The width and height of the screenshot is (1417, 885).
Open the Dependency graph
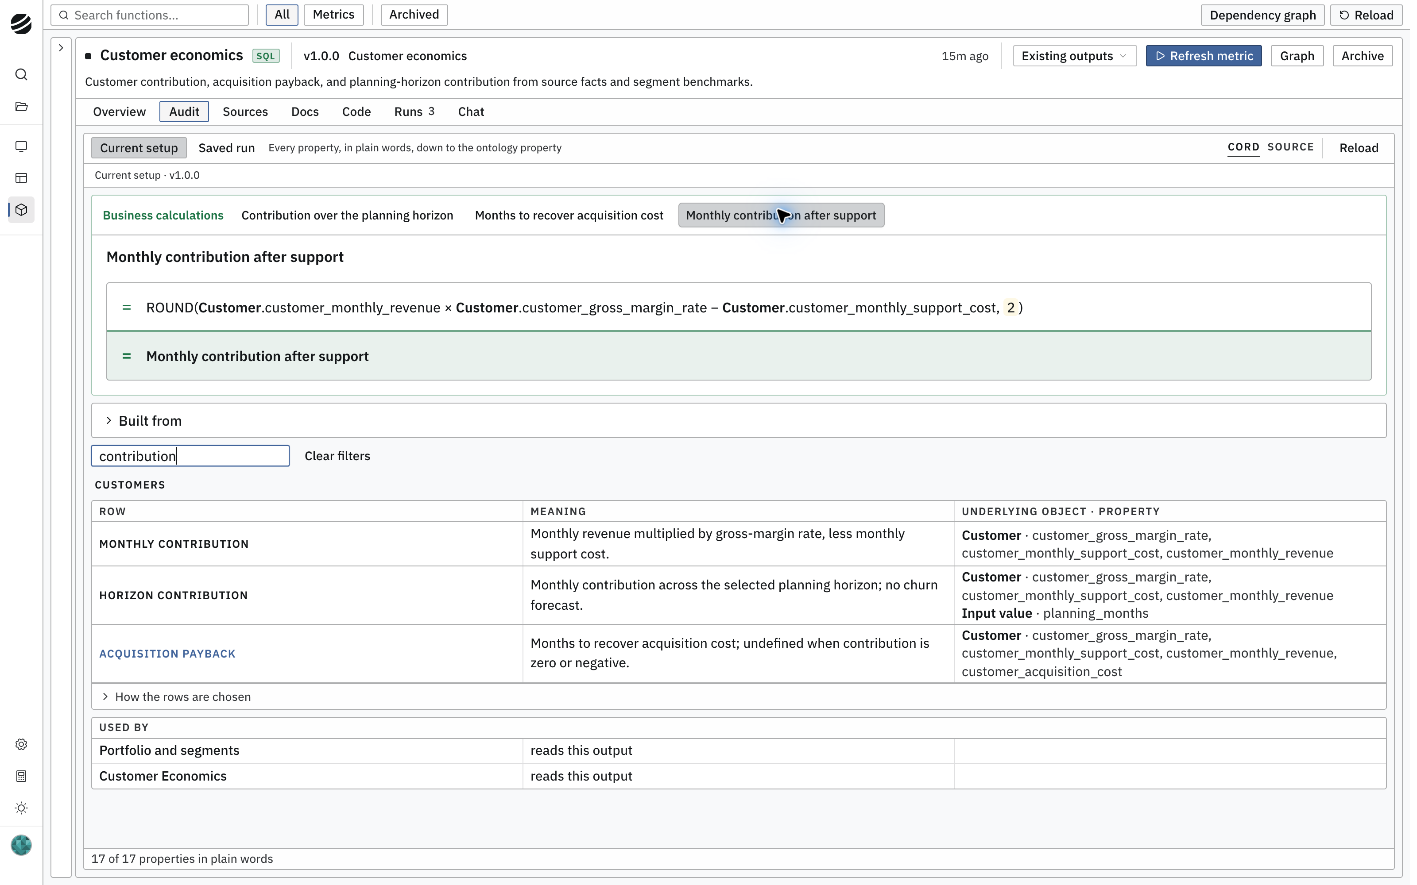point(1262,15)
